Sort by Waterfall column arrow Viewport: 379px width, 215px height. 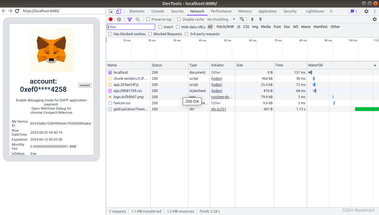tap(375, 65)
